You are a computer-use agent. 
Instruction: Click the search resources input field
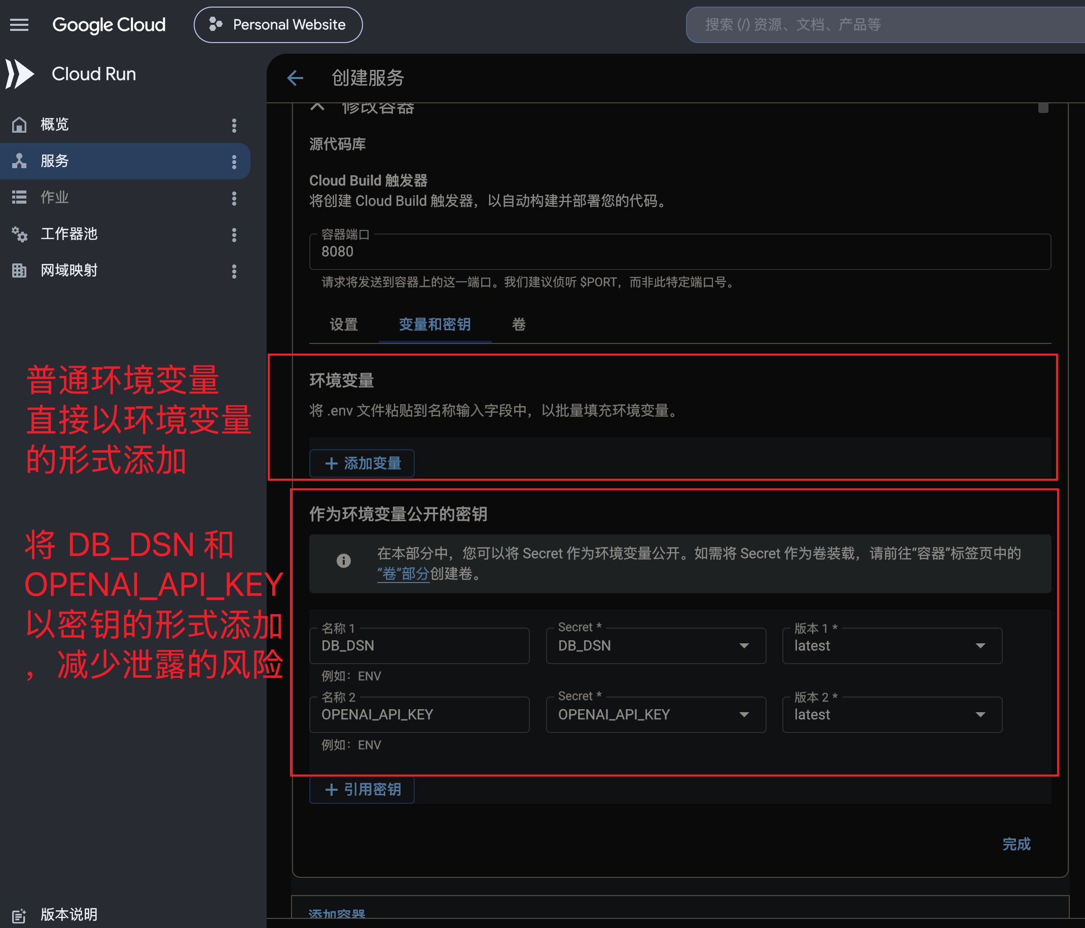tap(885, 25)
